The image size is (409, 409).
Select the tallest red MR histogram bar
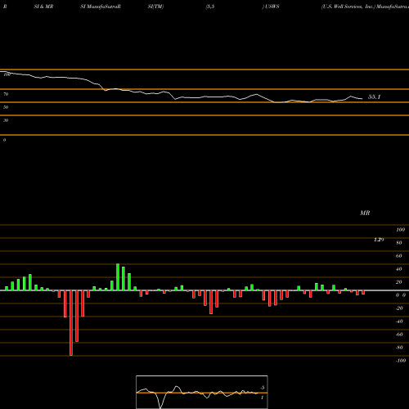pyautogui.click(x=71, y=323)
